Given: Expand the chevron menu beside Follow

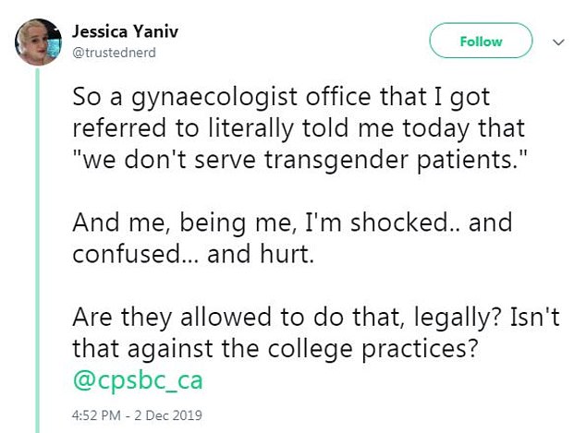Looking at the screenshot, I should tap(557, 42).
